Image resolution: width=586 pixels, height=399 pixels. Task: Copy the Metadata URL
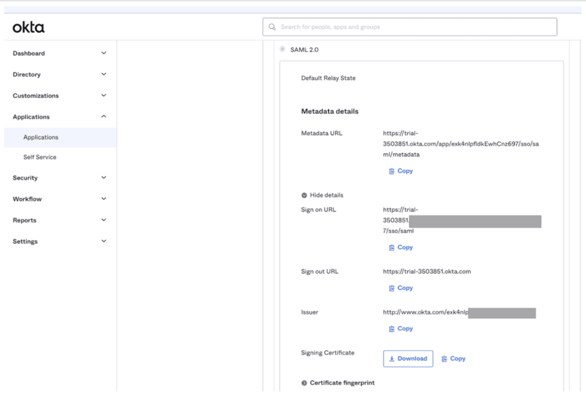click(401, 171)
